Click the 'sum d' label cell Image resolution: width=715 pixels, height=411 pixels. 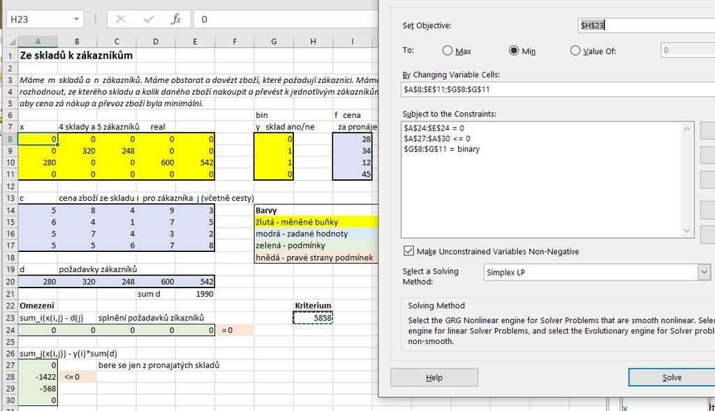tap(156, 294)
